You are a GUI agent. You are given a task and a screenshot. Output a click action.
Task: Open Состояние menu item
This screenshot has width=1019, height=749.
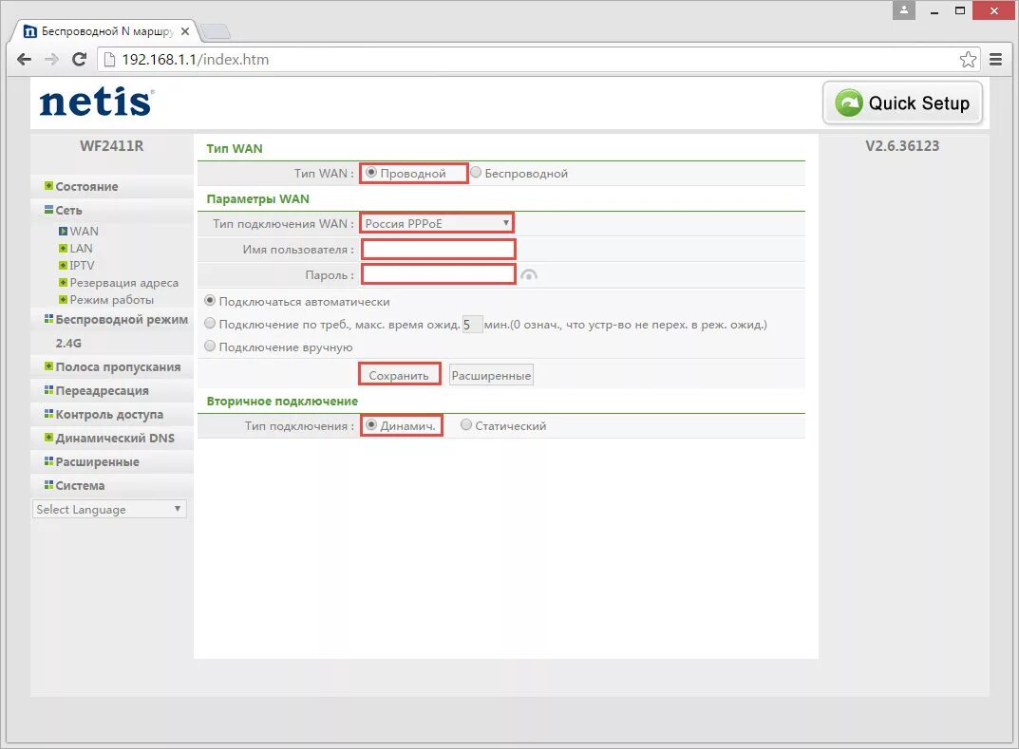[87, 186]
